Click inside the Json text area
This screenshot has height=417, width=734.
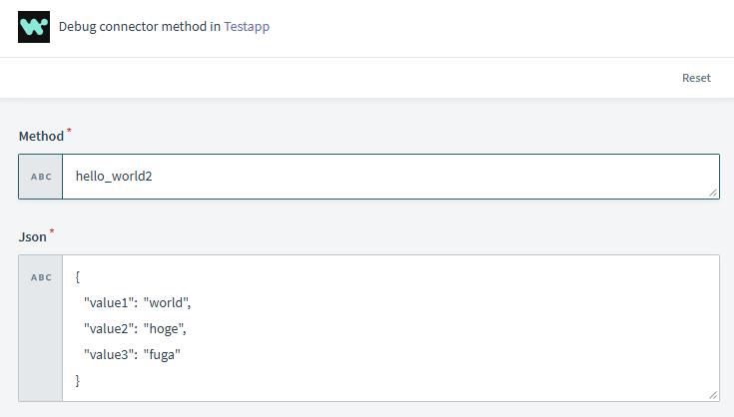[449, 329]
